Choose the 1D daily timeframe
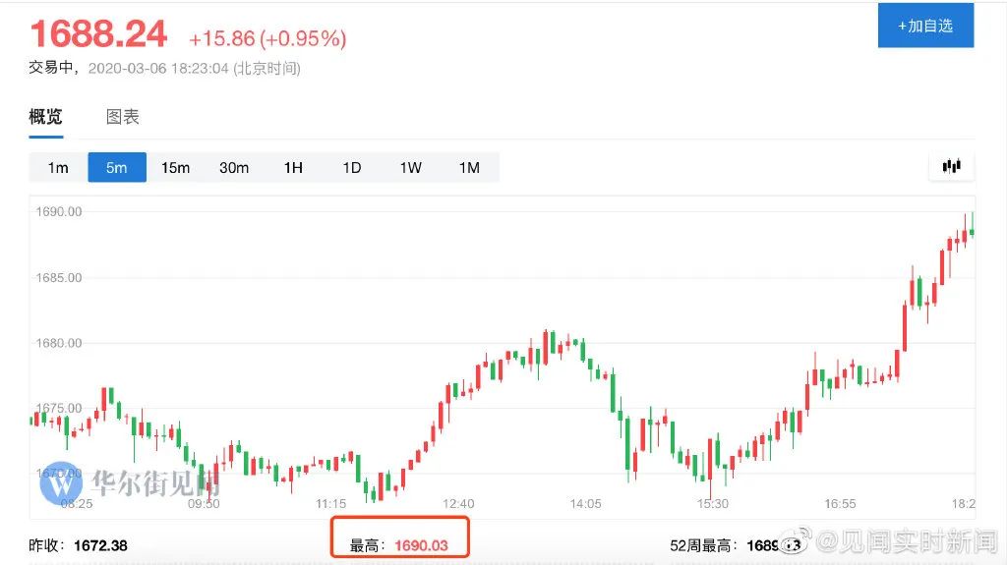Viewport: 1007px width, 565px height. pyautogui.click(x=352, y=168)
